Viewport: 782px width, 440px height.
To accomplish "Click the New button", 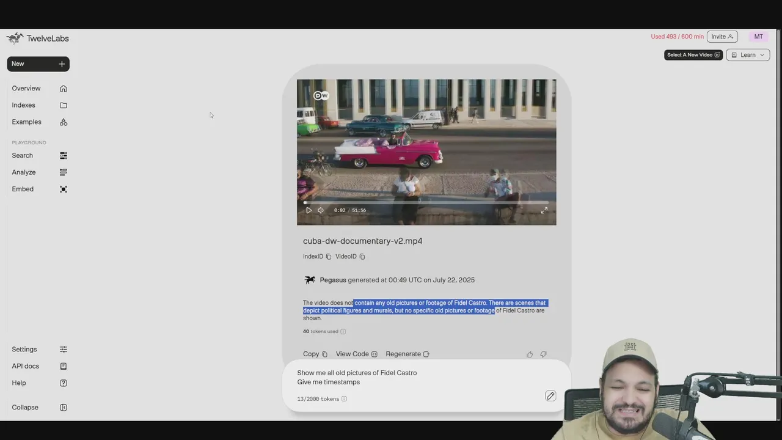I will coord(38,64).
